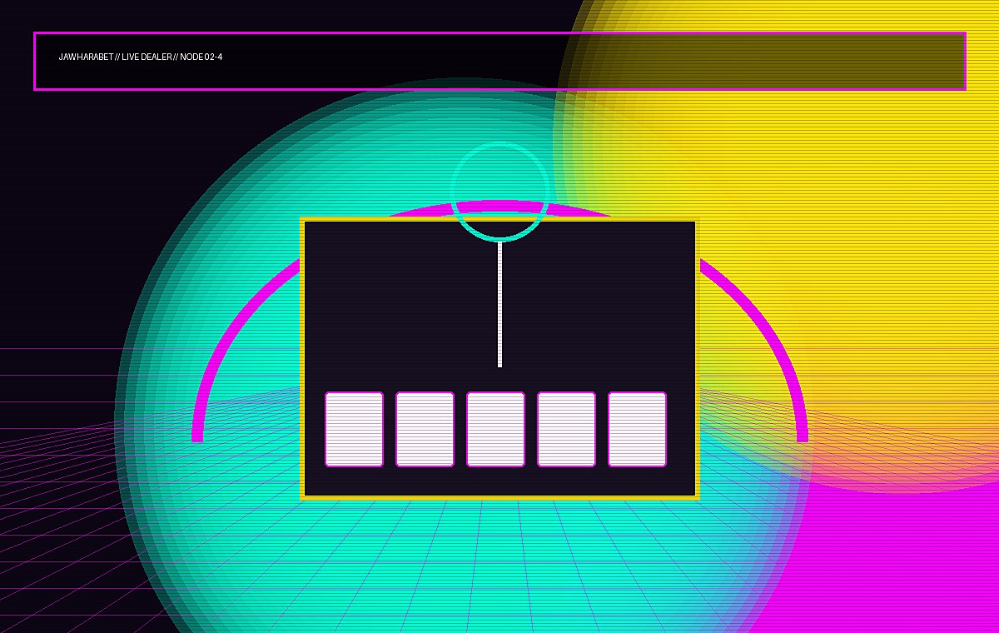Click the "JAWHARABET // LIVE DEALER // NODE 02-4" header text
This screenshot has width=999, height=633.
pos(141,57)
